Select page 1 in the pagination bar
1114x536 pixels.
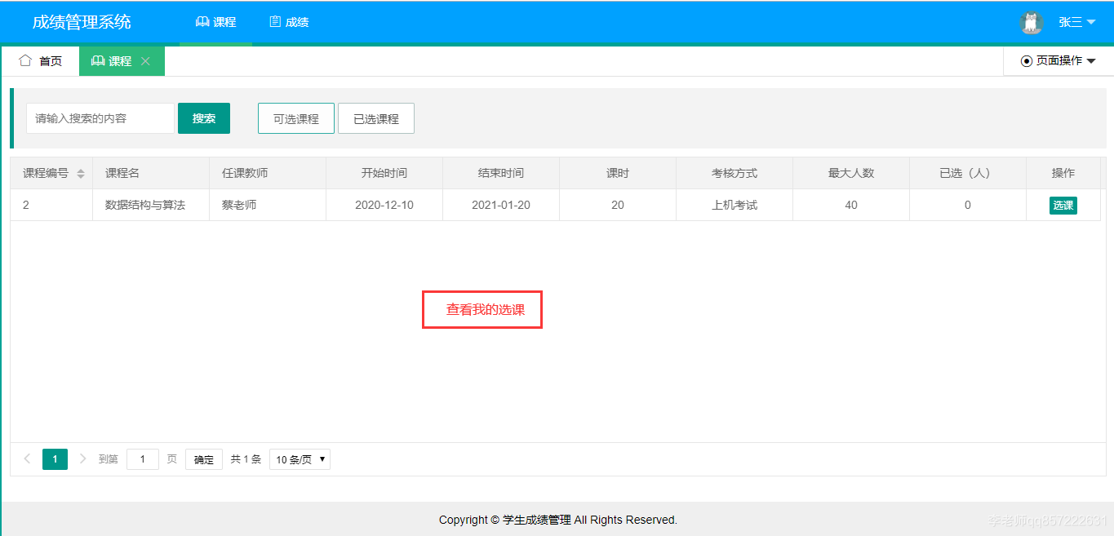pyautogui.click(x=54, y=458)
